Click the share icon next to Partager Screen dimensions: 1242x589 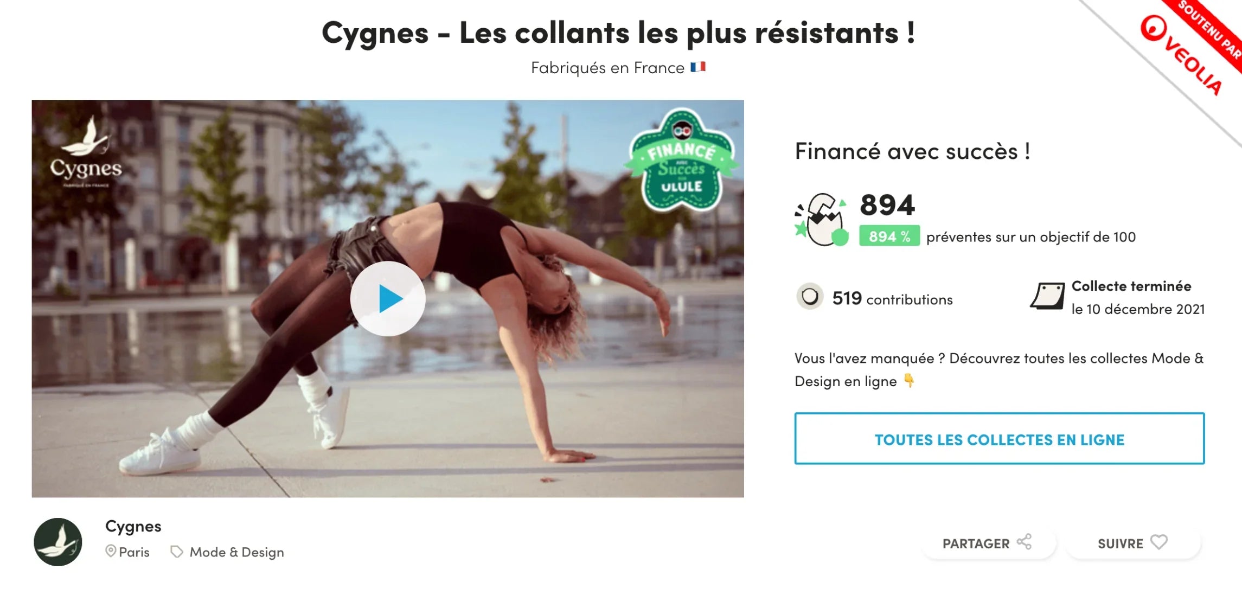click(1024, 542)
